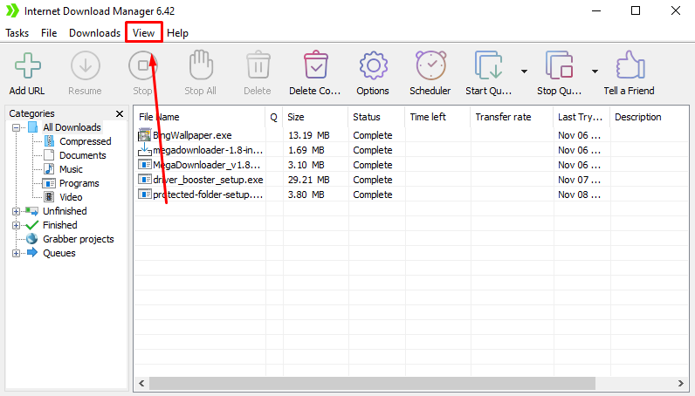Click the Delete Completed toolbar icon
The image size is (695, 396).
pyautogui.click(x=314, y=66)
